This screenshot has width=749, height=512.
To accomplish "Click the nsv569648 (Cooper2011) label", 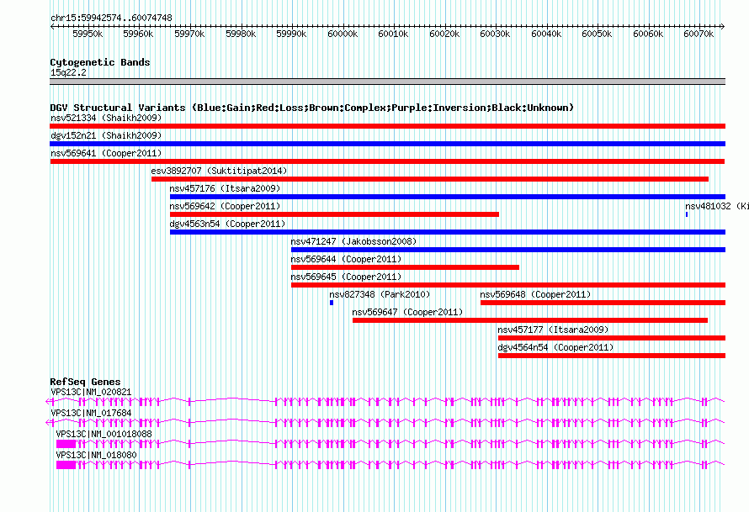I will [x=535, y=294].
